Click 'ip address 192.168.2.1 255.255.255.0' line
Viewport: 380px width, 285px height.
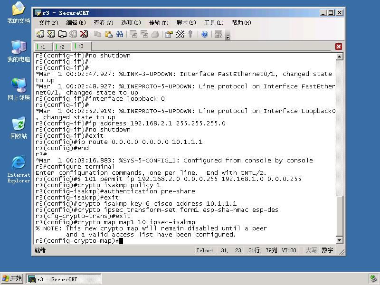(130, 123)
